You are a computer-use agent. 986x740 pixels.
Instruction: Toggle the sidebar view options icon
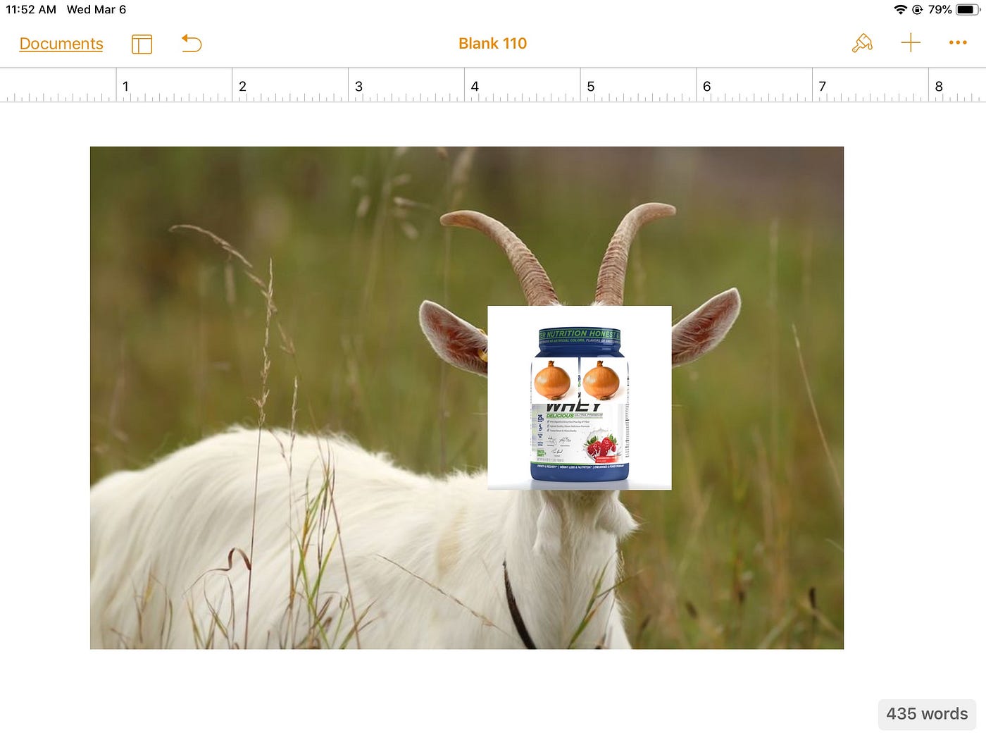click(142, 44)
